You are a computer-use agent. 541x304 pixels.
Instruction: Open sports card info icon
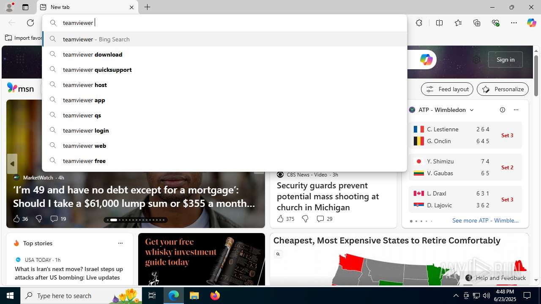click(503, 110)
